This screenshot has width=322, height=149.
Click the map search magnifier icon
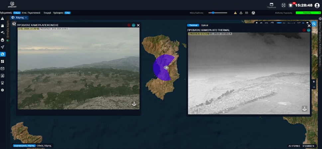pyautogui.click(x=314, y=24)
